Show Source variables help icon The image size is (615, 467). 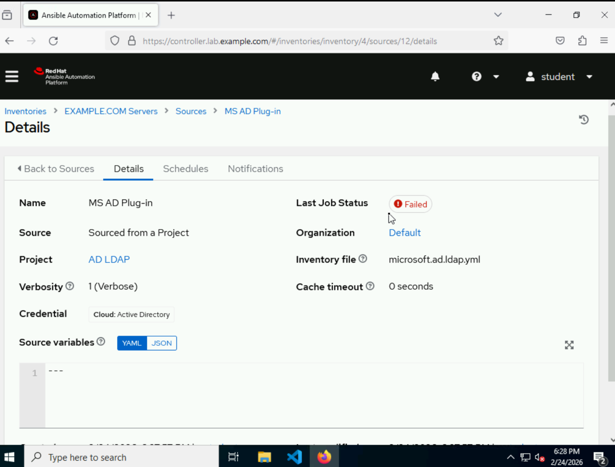point(101,342)
